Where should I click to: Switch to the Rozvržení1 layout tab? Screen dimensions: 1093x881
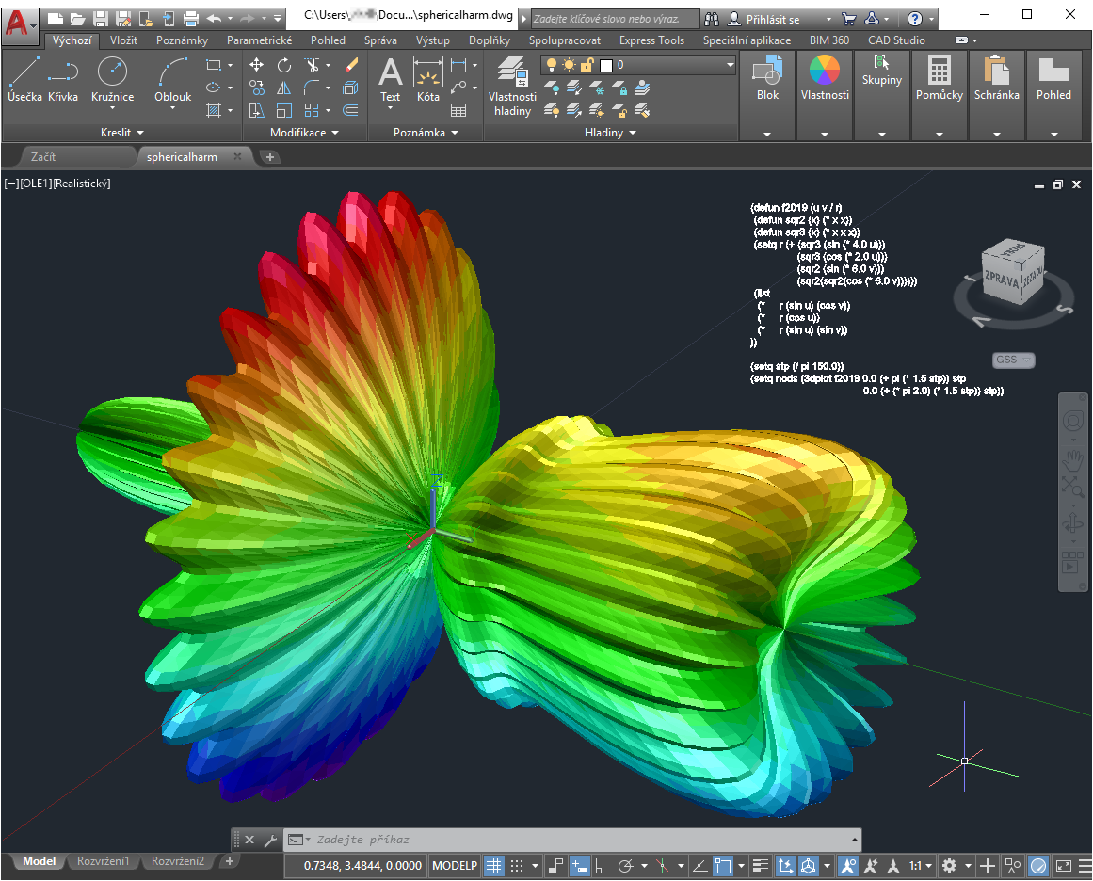[104, 861]
